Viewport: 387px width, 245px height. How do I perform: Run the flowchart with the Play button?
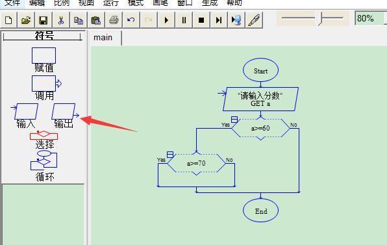(x=166, y=20)
